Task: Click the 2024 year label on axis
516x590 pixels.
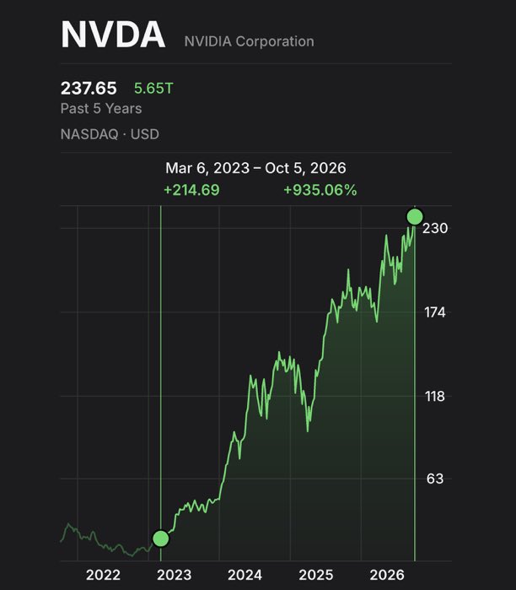Action: click(x=245, y=575)
